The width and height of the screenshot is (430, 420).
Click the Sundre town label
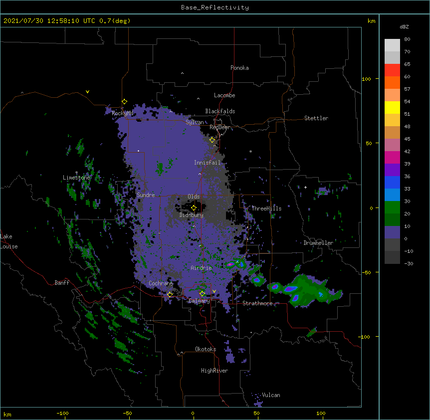click(x=146, y=195)
